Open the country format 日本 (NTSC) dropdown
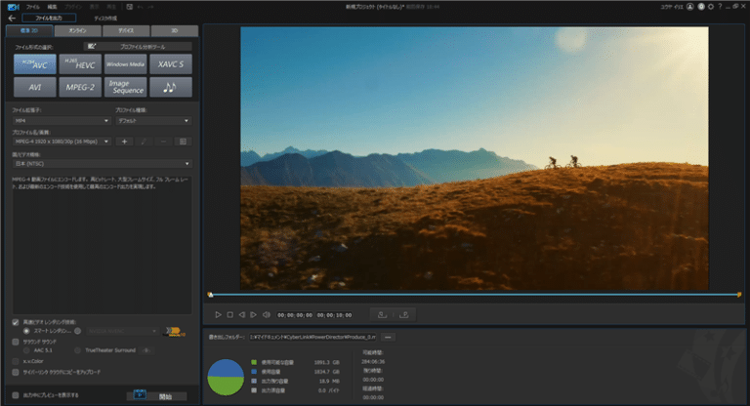750x406 pixels. 102,163
